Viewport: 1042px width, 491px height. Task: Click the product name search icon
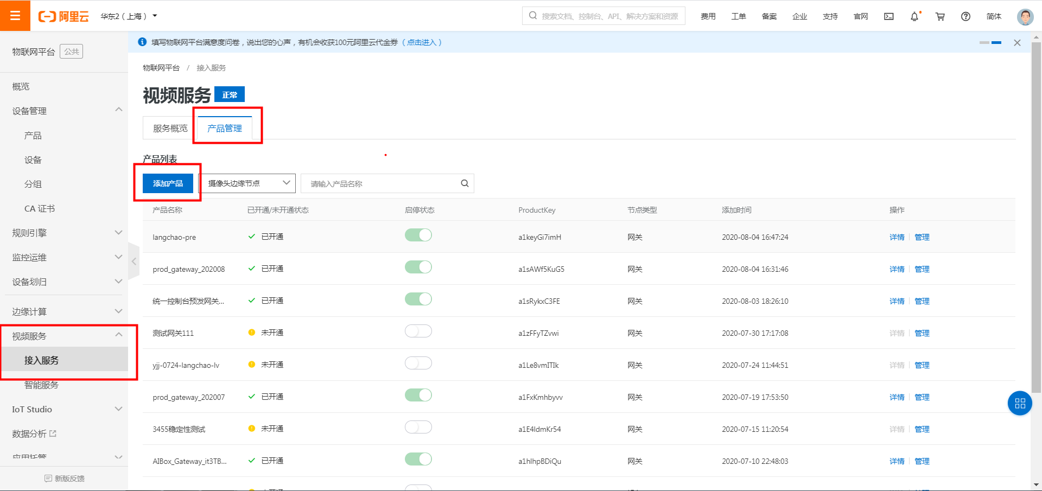click(465, 183)
